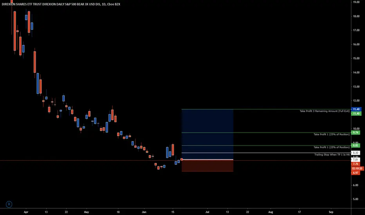The width and height of the screenshot is (365, 215).
Task: Click the 18 date label on the time axis
Action: [118, 212]
